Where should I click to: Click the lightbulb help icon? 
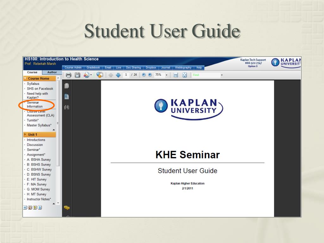point(35,208)
